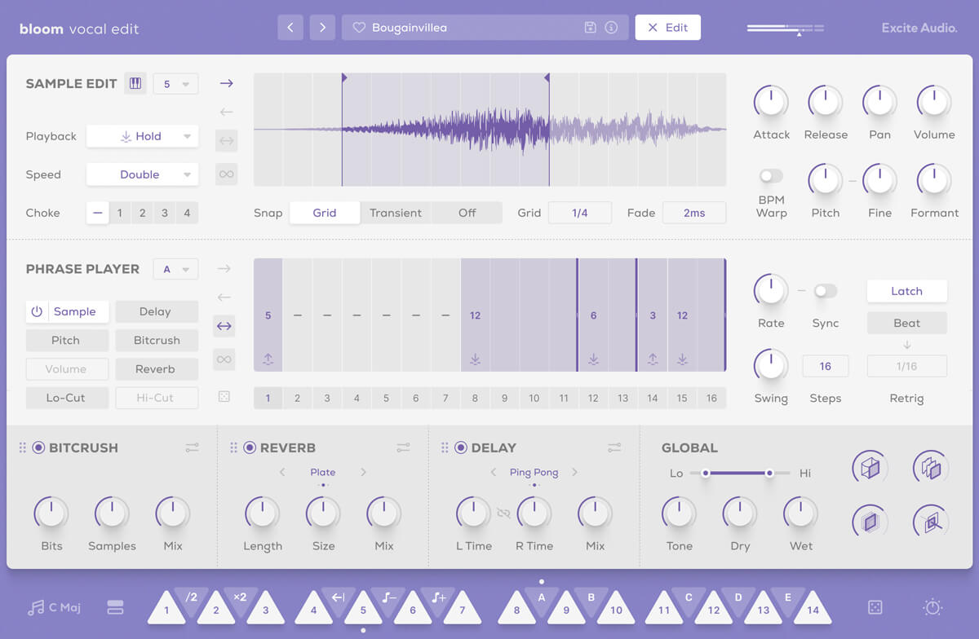The width and height of the screenshot is (979, 639).
Task: Open the dice randomizer in the bottom right corner
Action: (875, 606)
